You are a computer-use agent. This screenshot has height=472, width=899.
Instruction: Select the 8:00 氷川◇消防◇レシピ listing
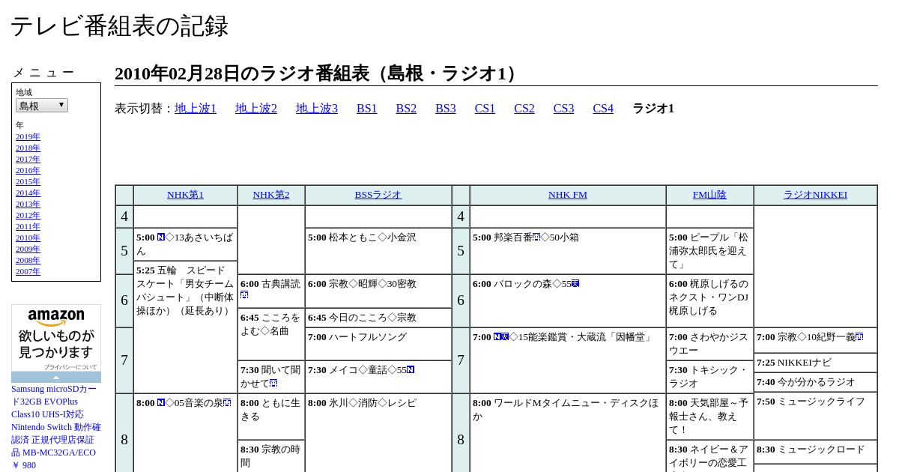pos(378,433)
